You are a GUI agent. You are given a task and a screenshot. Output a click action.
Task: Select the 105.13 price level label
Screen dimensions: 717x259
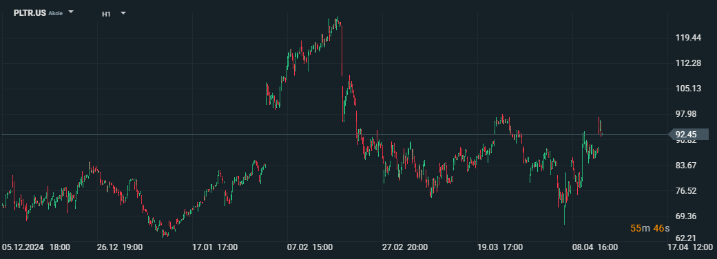688,89
